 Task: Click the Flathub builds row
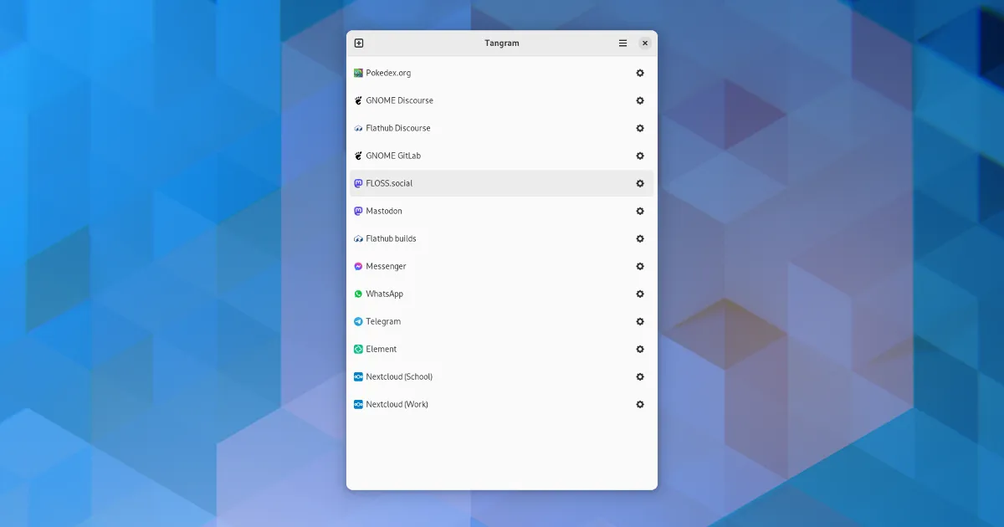(391, 238)
